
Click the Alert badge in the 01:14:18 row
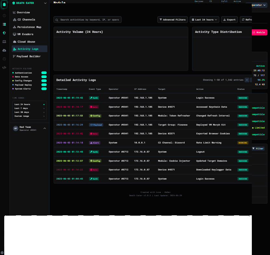click(94, 143)
